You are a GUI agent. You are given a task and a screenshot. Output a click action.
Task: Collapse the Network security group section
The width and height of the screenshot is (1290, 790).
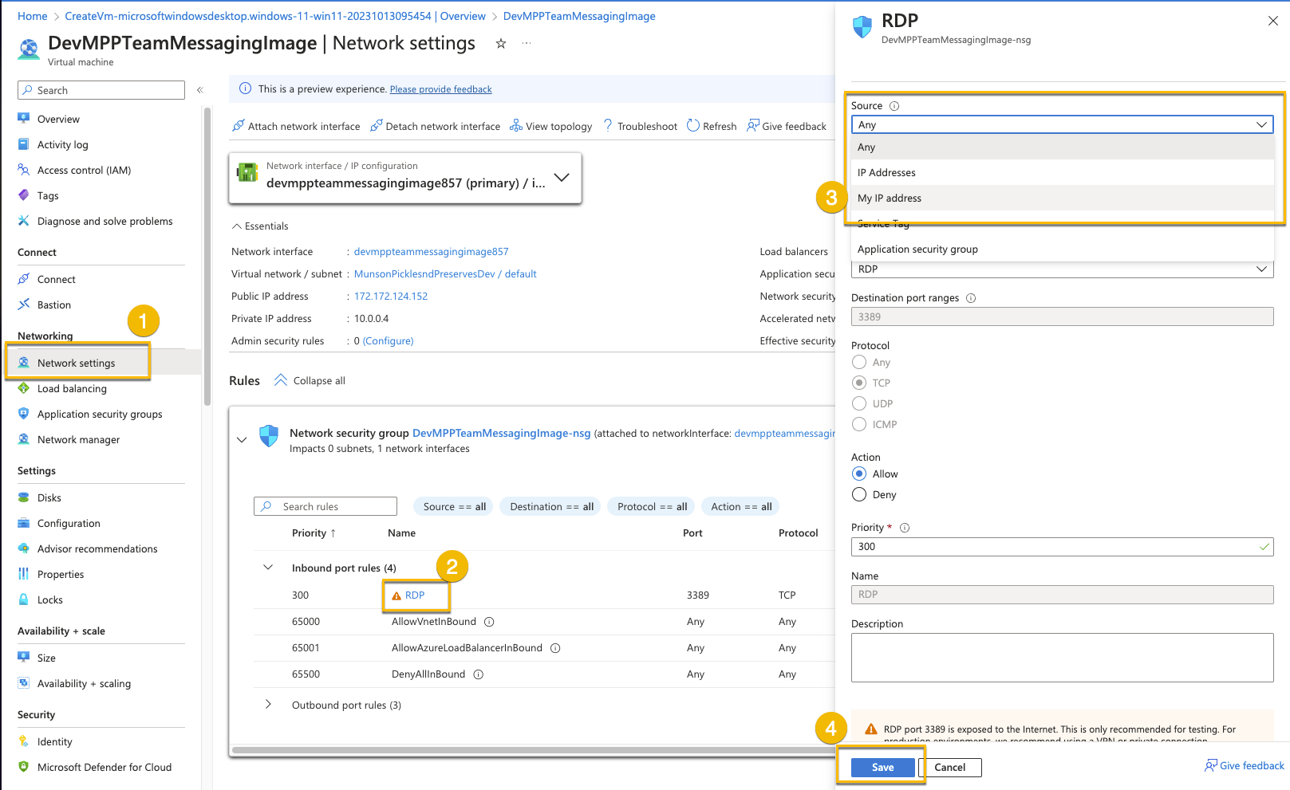[x=242, y=440]
